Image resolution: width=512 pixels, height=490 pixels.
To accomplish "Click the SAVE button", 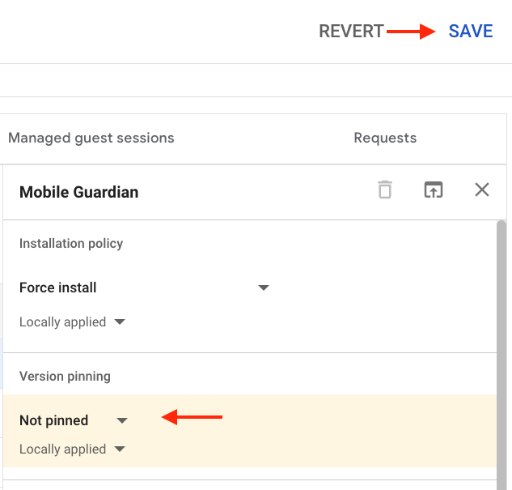I will (x=471, y=32).
